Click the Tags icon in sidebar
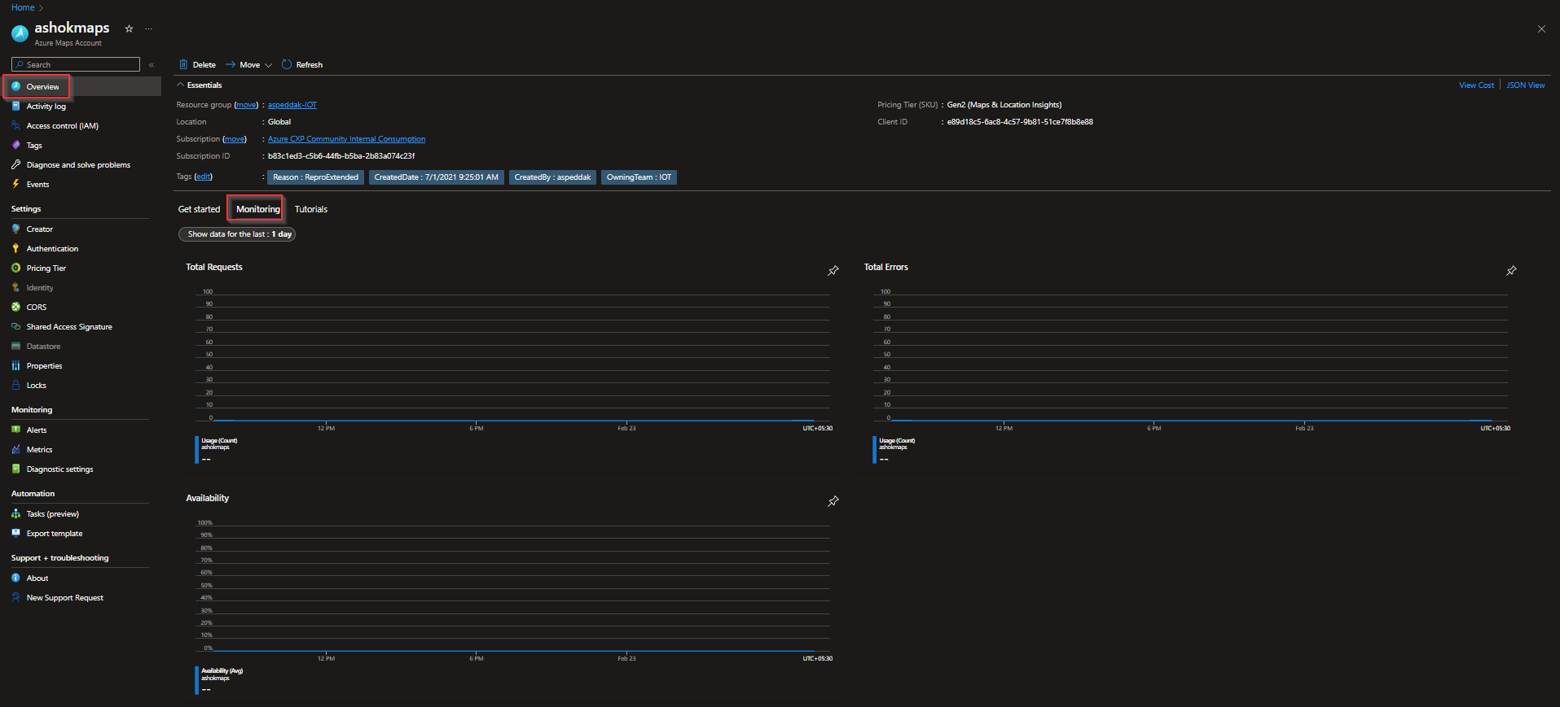The width and height of the screenshot is (1560, 707). point(15,145)
